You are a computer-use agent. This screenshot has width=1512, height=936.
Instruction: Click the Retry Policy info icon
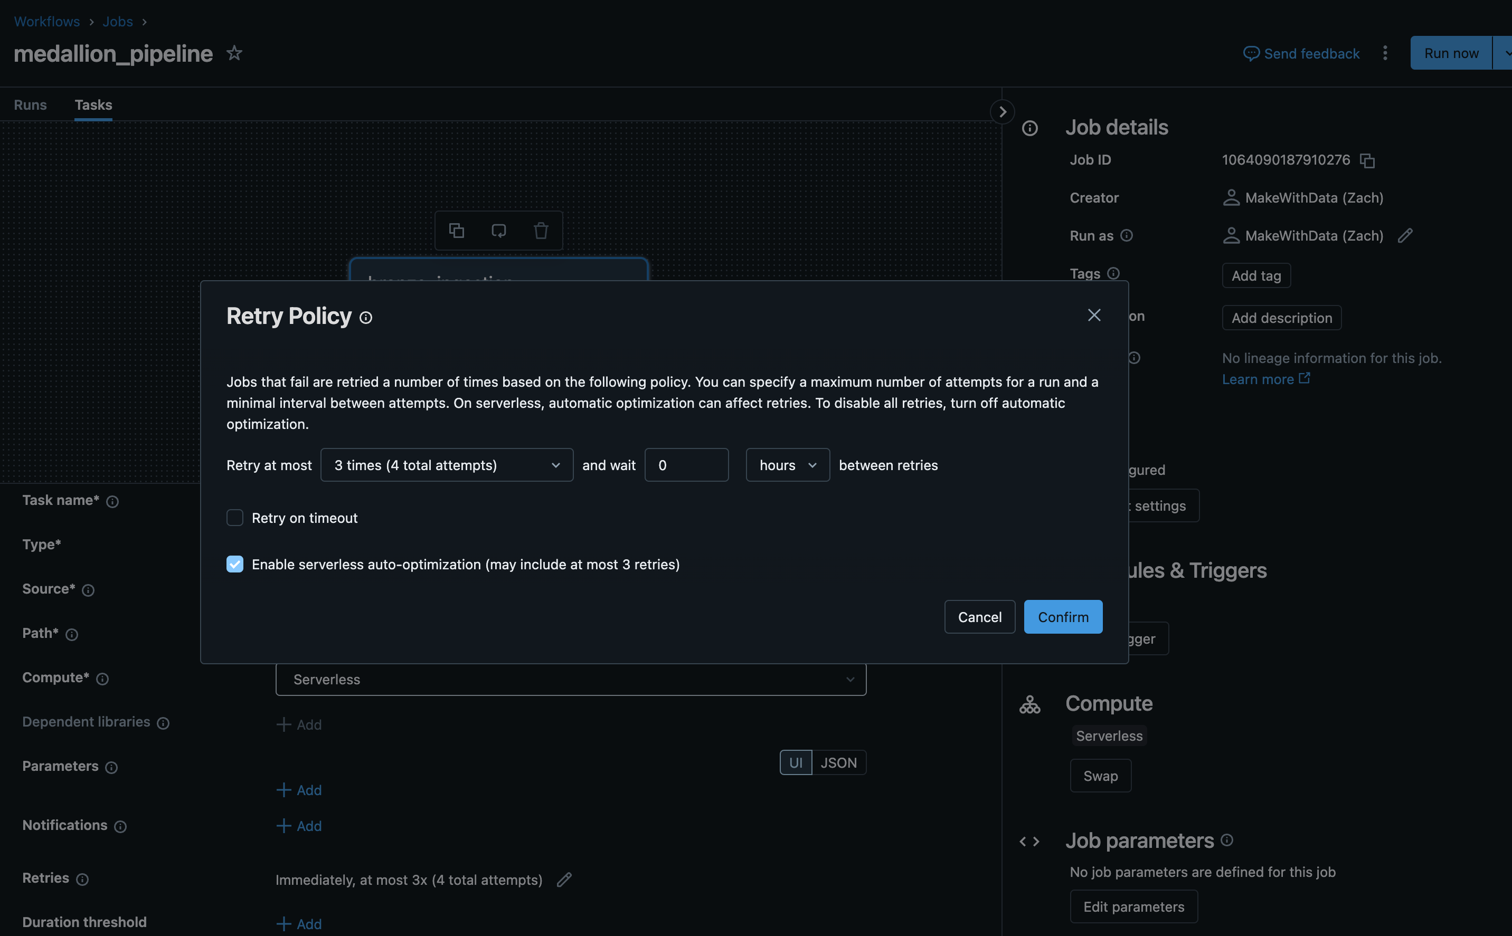pyautogui.click(x=366, y=318)
